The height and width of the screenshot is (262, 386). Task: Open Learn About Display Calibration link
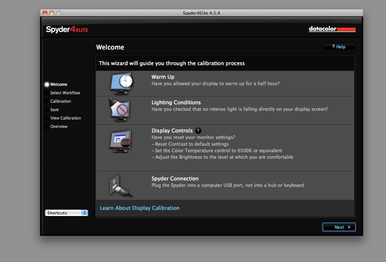tap(140, 208)
